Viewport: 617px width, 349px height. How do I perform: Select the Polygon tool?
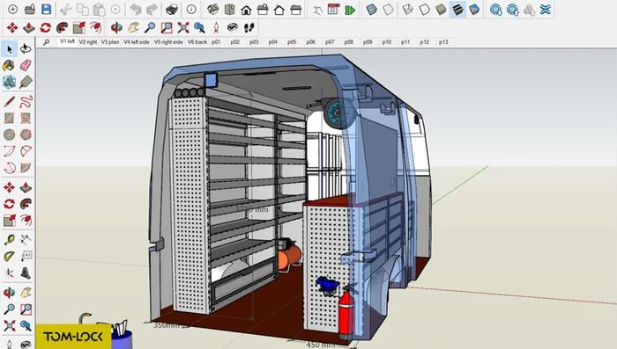tap(26, 135)
